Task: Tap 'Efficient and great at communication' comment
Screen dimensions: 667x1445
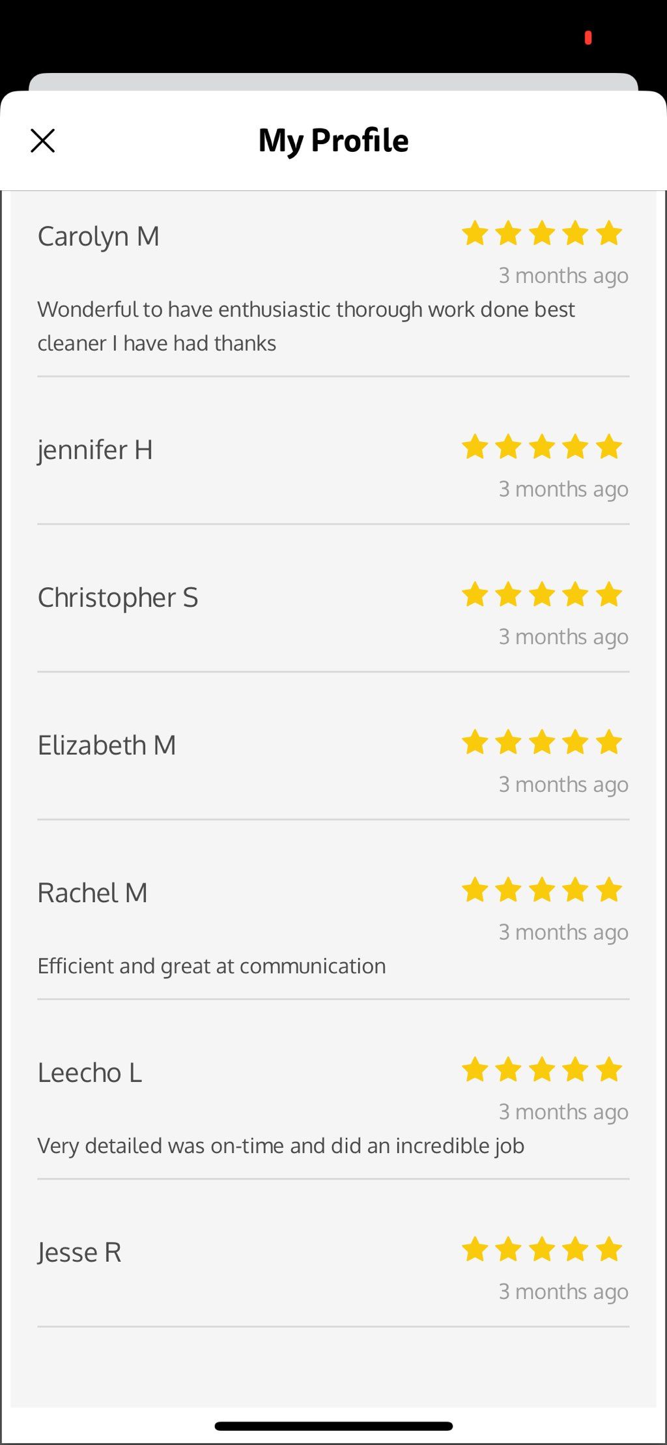Action: point(212,966)
